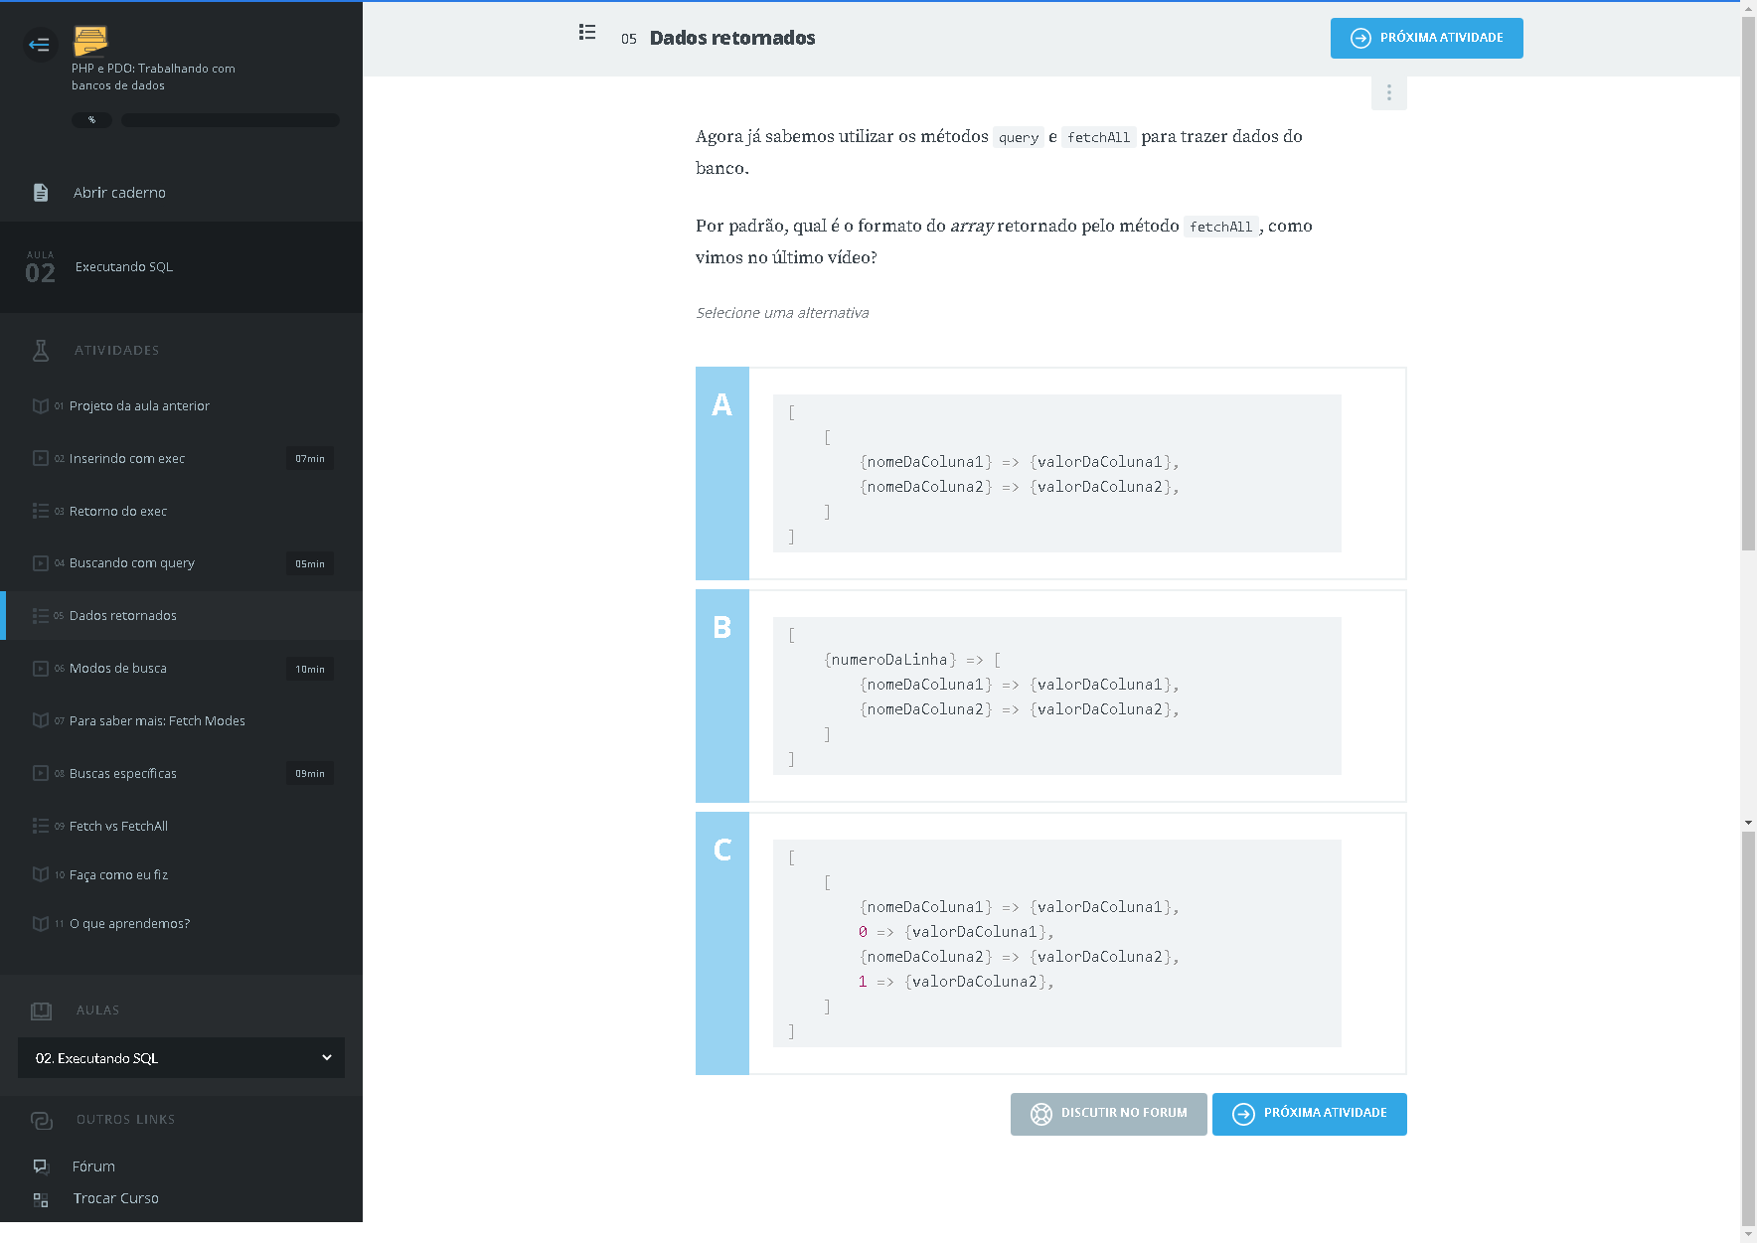Click top Próxima Atividade button
Screen dimensions: 1757x1243
[x=1426, y=38]
